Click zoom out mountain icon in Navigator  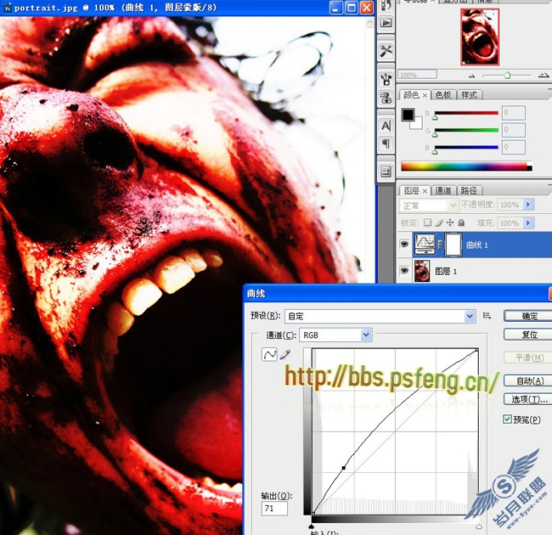(471, 76)
